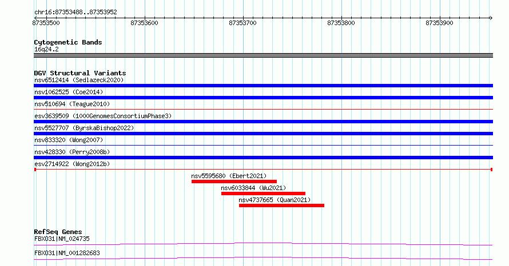The height and width of the screenshot is (266, 509).
Task: Select the nsv6033844 (Wu2021) red bar
Action: pyautogui.click(x=263, y=194)
